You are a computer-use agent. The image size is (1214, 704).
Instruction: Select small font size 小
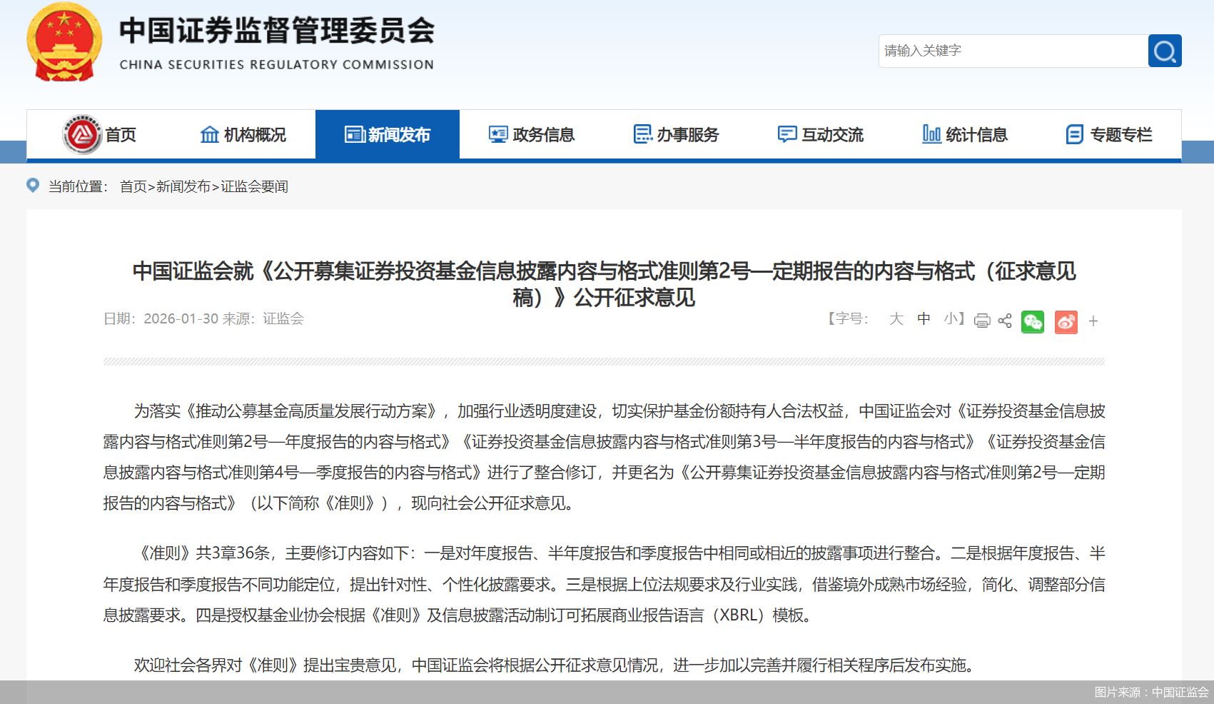(x=951, y=320)
